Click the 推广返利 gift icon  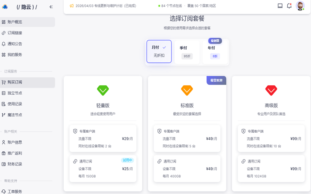[x=3, y=153]
